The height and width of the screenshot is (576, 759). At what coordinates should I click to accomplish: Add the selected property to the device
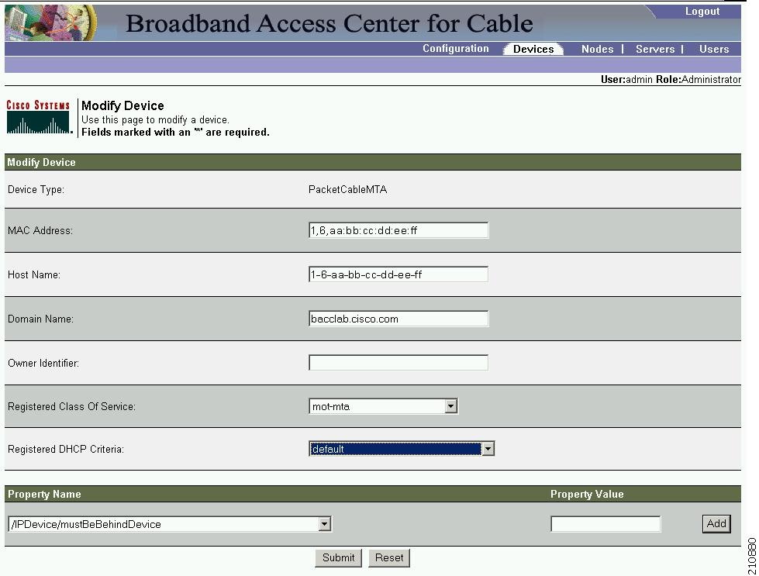click(x=716, y=523)
